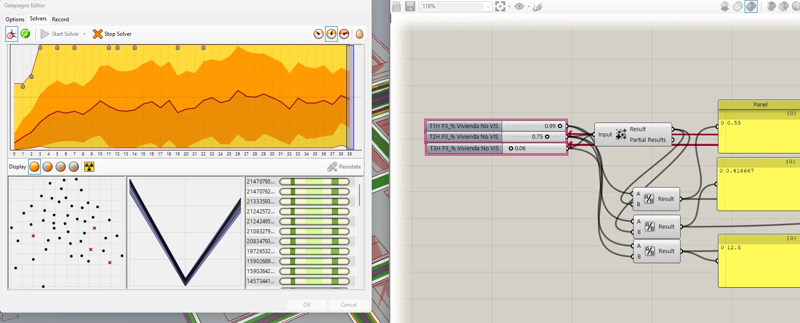Select the genome row 21333593...
800x323 pixels.
[x=300, y=202]
